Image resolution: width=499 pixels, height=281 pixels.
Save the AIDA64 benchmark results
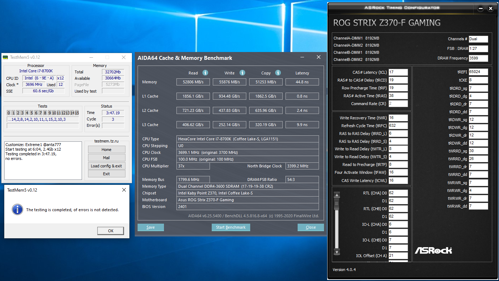tap(150, 227)
